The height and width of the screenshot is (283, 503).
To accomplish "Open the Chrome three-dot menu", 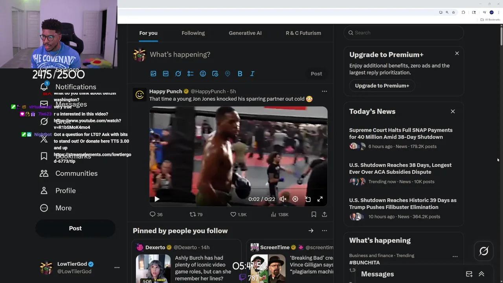I will [498, 12].
